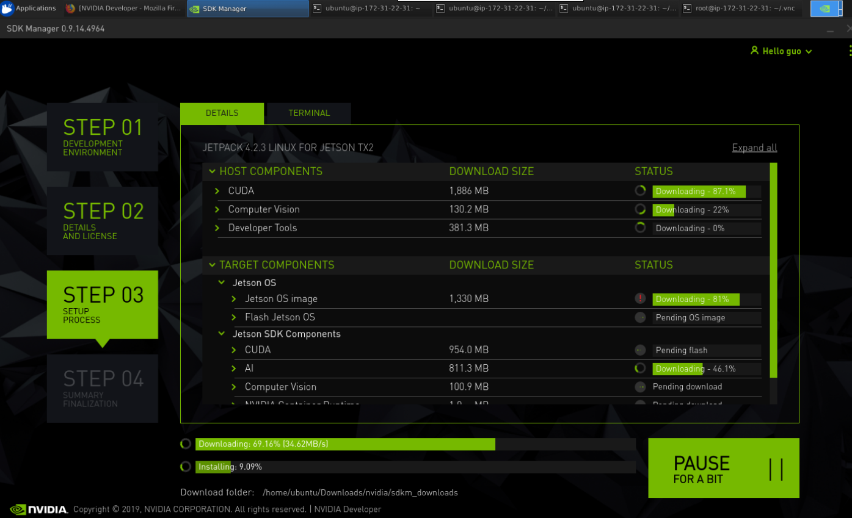Expand the Jetson OS image row
The height and width of the screenshot is (518, 852).
234,299
